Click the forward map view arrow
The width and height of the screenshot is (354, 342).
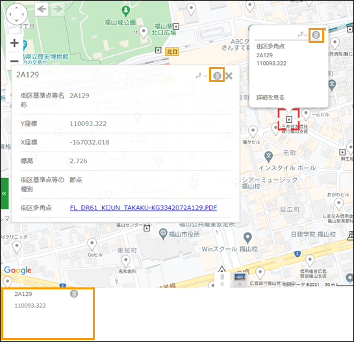click(x=57, y=9)
